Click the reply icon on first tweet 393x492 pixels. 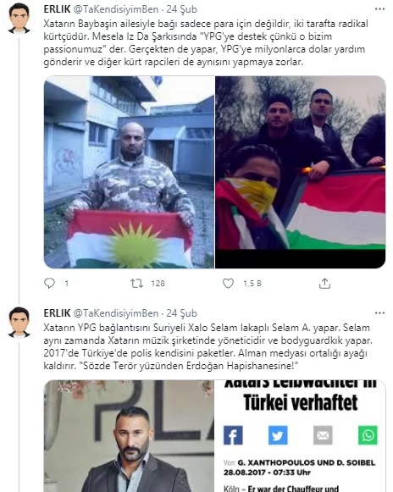point(49,283)
